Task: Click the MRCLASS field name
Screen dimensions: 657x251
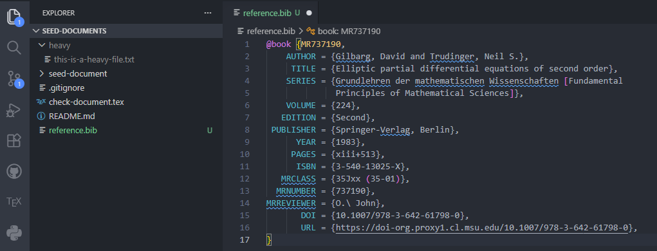Action: point(299,179)
